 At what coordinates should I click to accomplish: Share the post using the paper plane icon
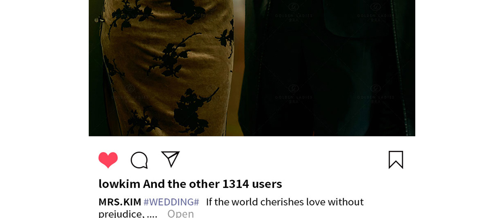170,159
